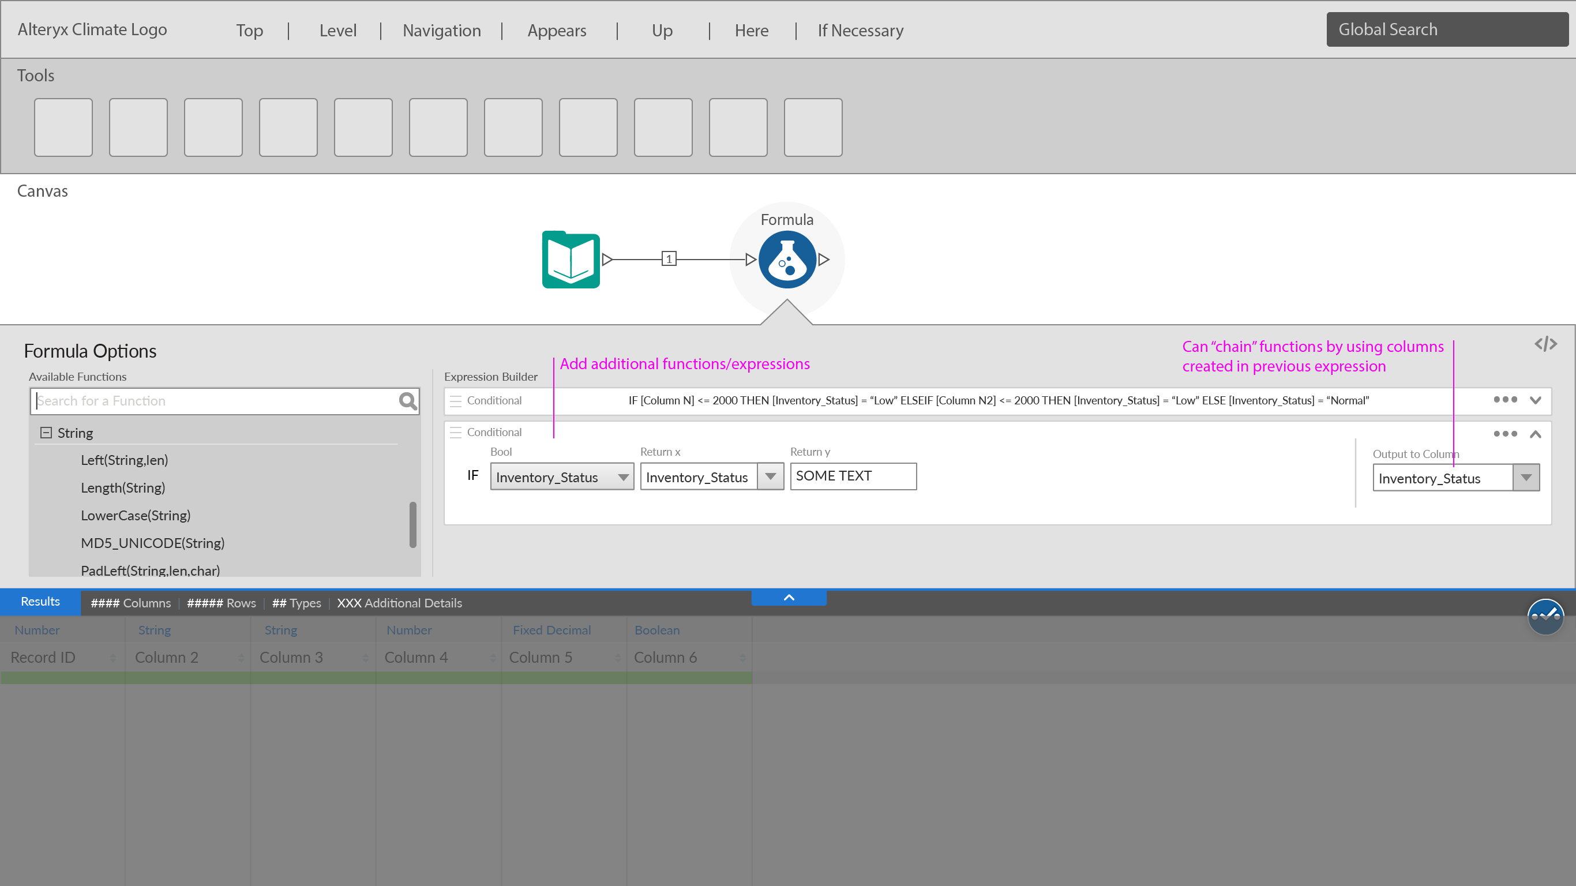The height and width of the screenshot is (886, 1576).
Task: Click the connection number 1 anchor box
Action: tap(669, 259)
